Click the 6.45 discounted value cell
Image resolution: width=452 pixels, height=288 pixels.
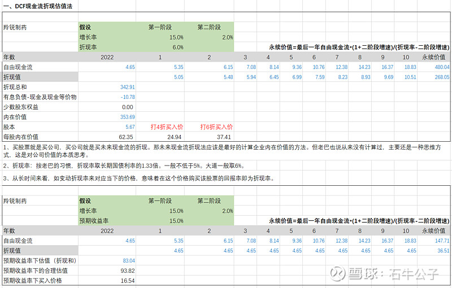tap(274, 77)
